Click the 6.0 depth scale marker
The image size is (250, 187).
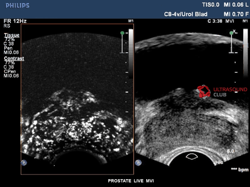click(x=231, y=151)
